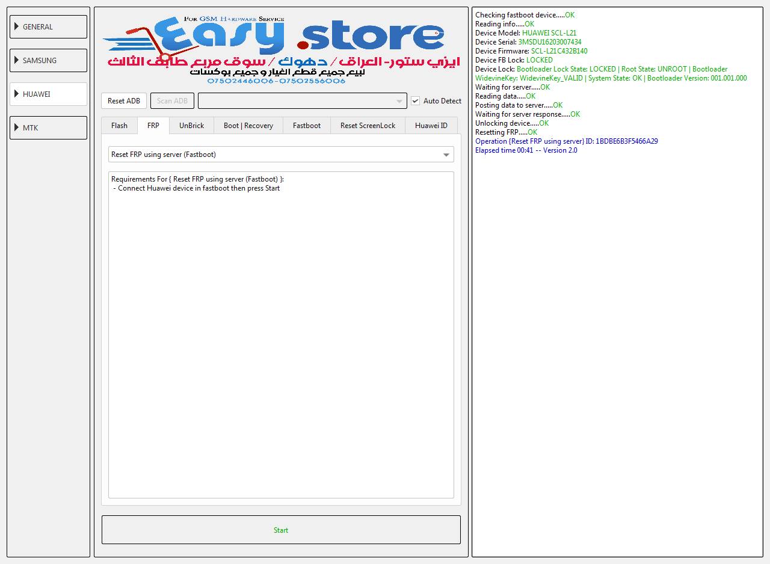Go to the Reset ScreenLock tab
Viewport: 770px width, 564px height.
coord(368,126)
